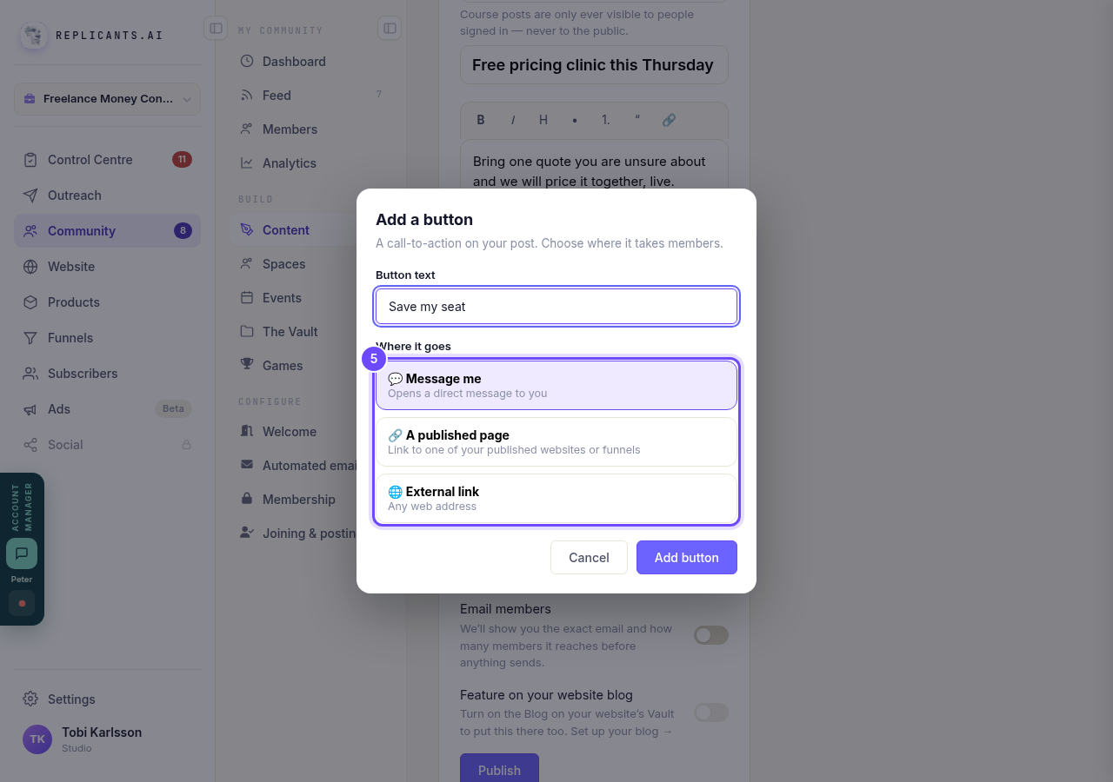Go to Spaces in Build menu
Viewport: 1113px width, 782px height.
coord(283,264)
